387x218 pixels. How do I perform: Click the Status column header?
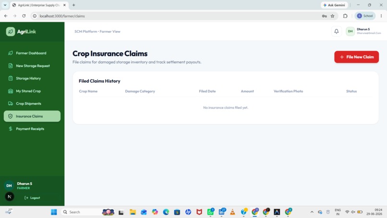[x=351, y=91]
